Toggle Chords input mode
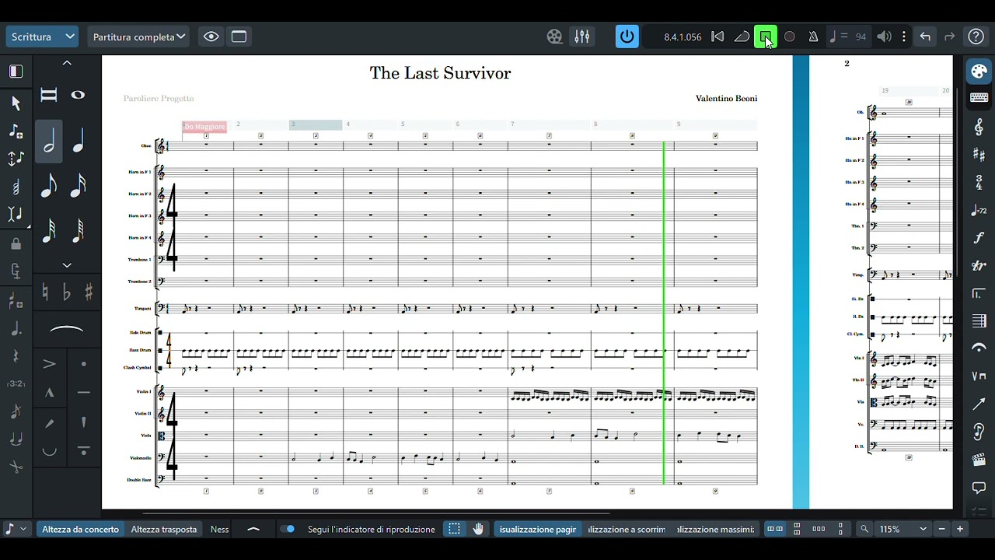This screenshot has height=560, width=995. coord(16,187)
